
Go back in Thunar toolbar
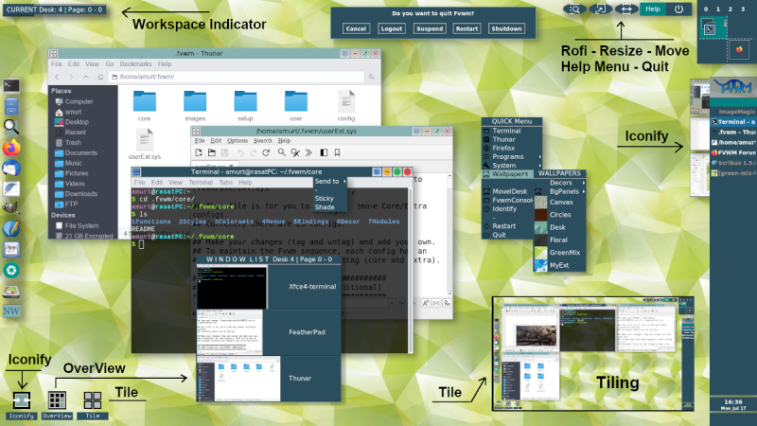pyautogui.click(x=57, y=77)
